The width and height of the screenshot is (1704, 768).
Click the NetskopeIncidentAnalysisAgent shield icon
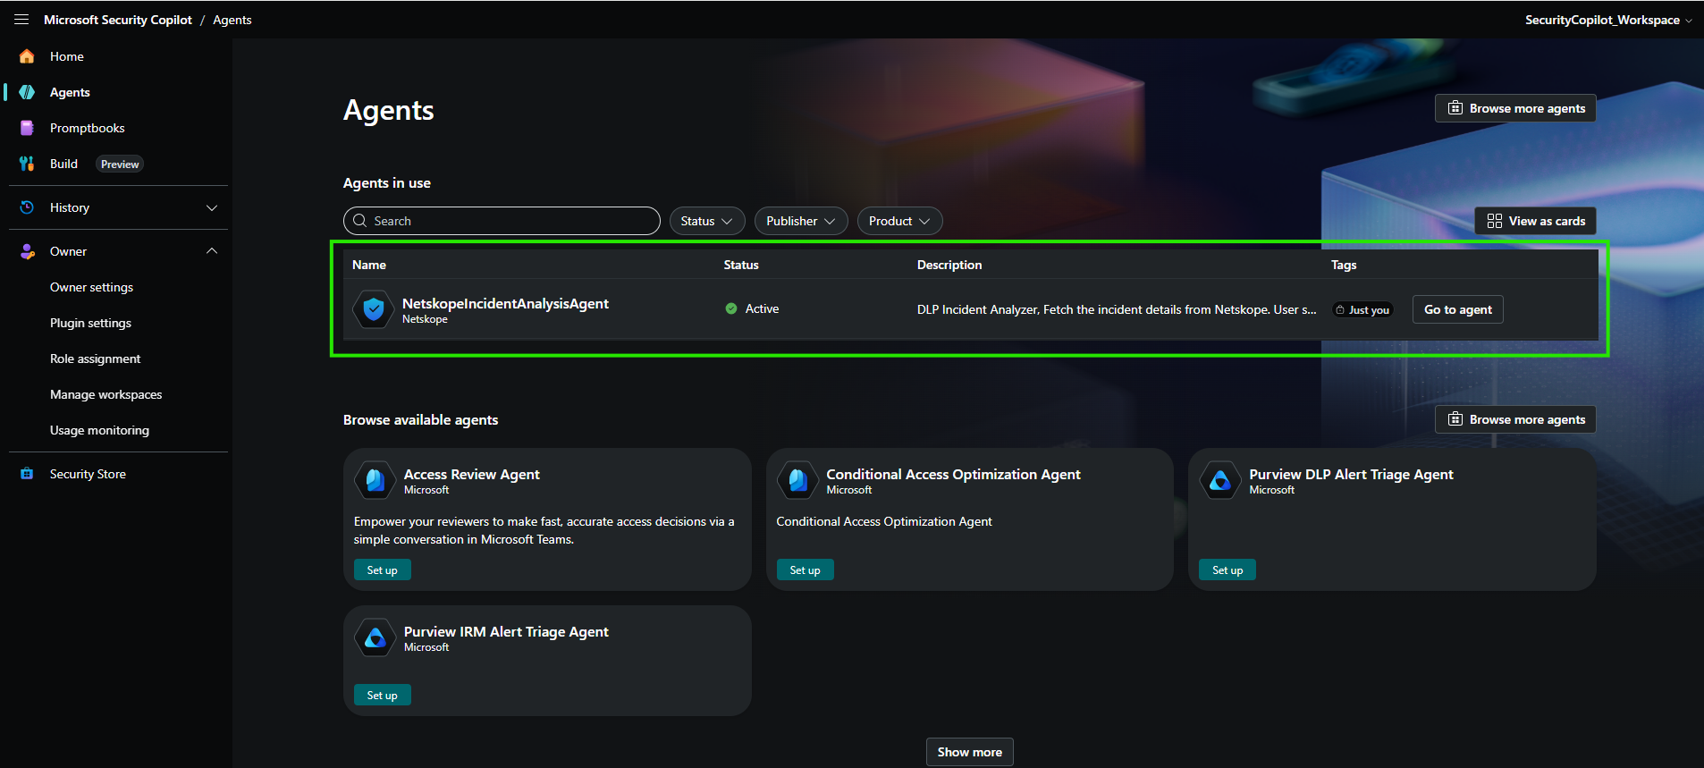point(374,309)
